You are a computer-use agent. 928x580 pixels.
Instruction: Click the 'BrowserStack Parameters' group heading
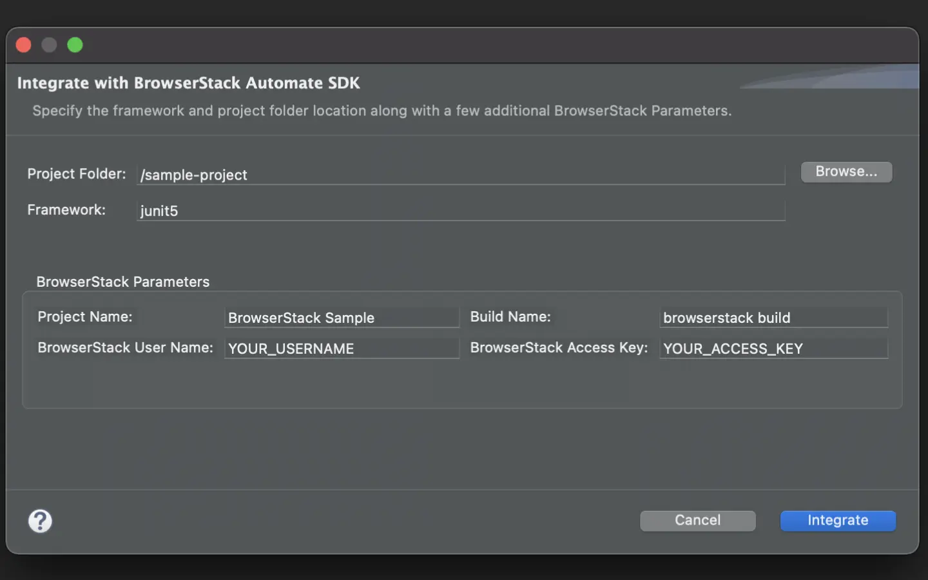coord(123,282)
